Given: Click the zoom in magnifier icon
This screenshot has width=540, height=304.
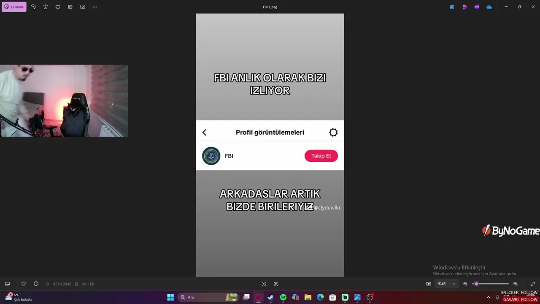Looking at the screenshot, I should [515, 284].
